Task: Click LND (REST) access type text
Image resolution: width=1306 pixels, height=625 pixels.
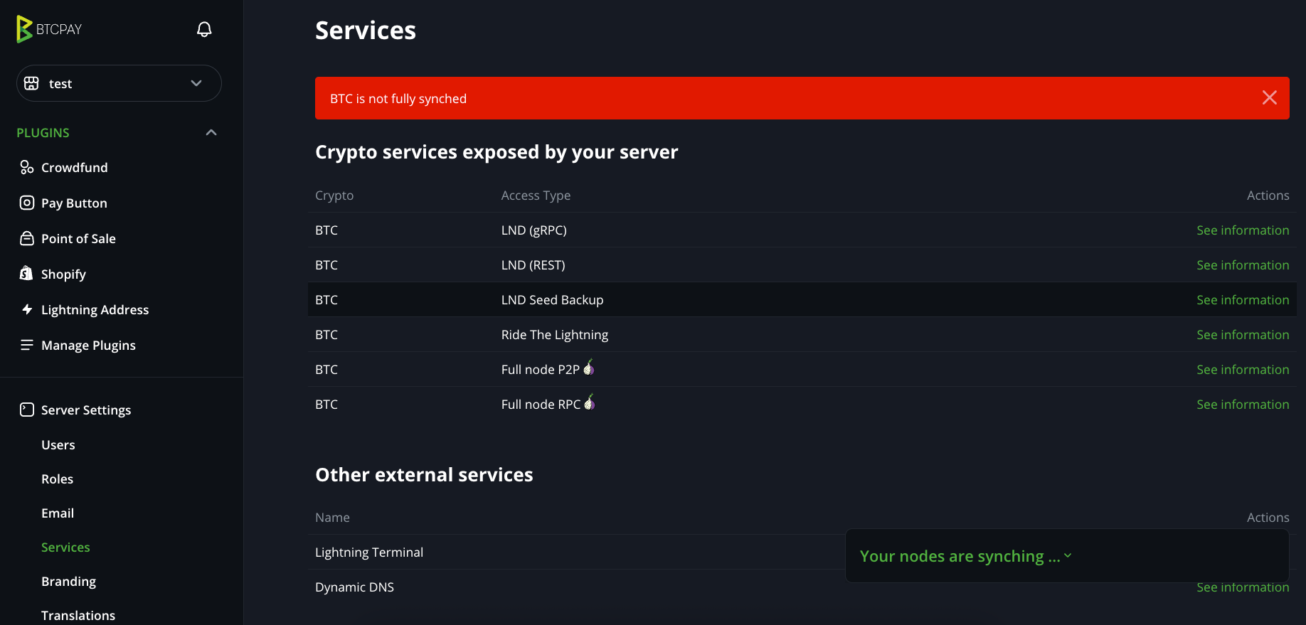Action: click(533, 265)
